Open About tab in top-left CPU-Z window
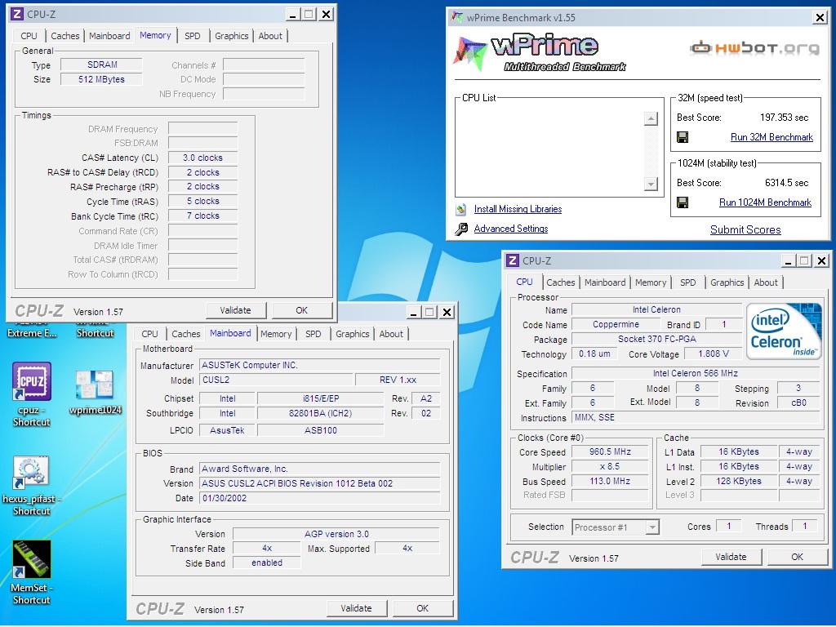This screenshot has width=836, height=627. [270, 36]
